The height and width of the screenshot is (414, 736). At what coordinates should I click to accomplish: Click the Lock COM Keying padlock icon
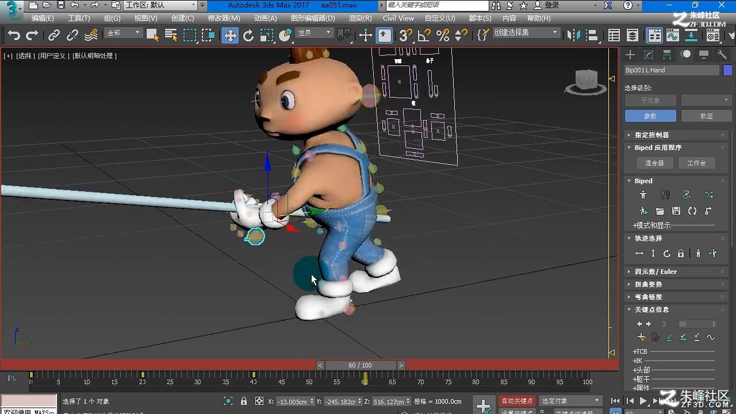click(x=681, y=254)
